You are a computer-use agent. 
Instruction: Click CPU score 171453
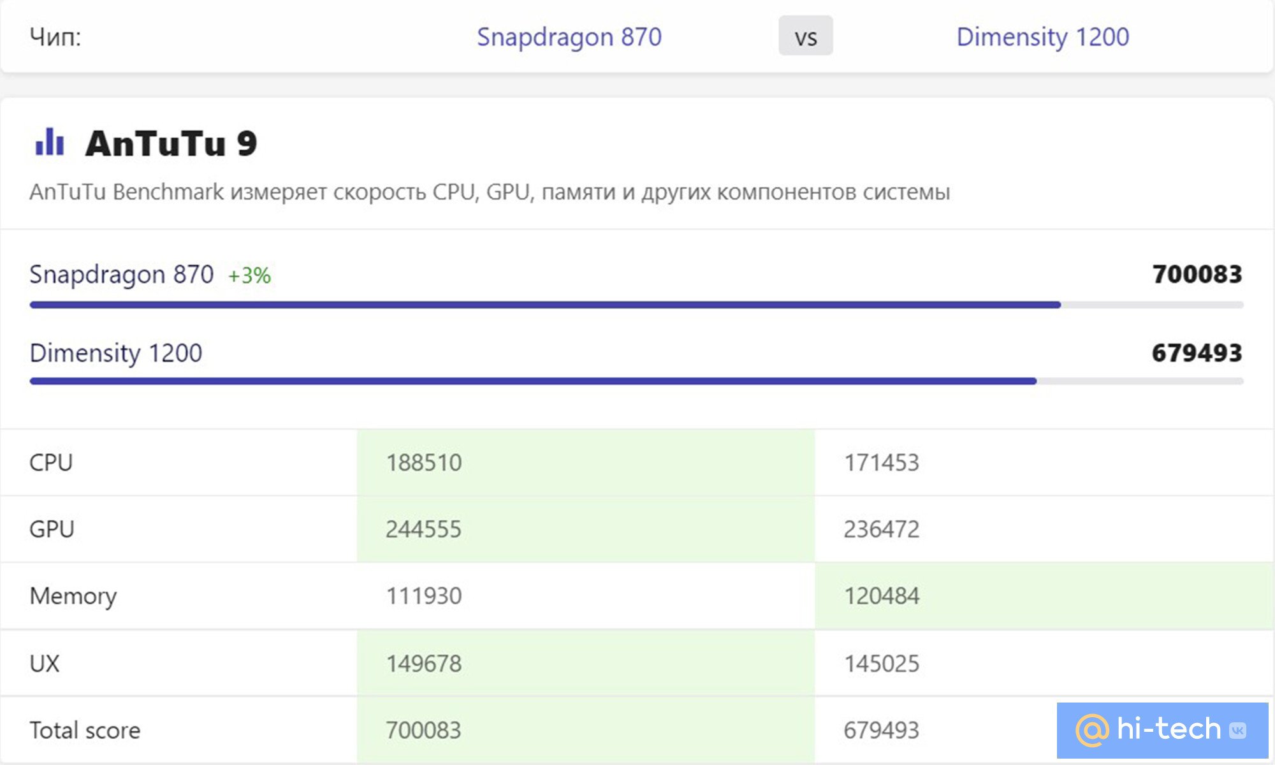[882, 462]
